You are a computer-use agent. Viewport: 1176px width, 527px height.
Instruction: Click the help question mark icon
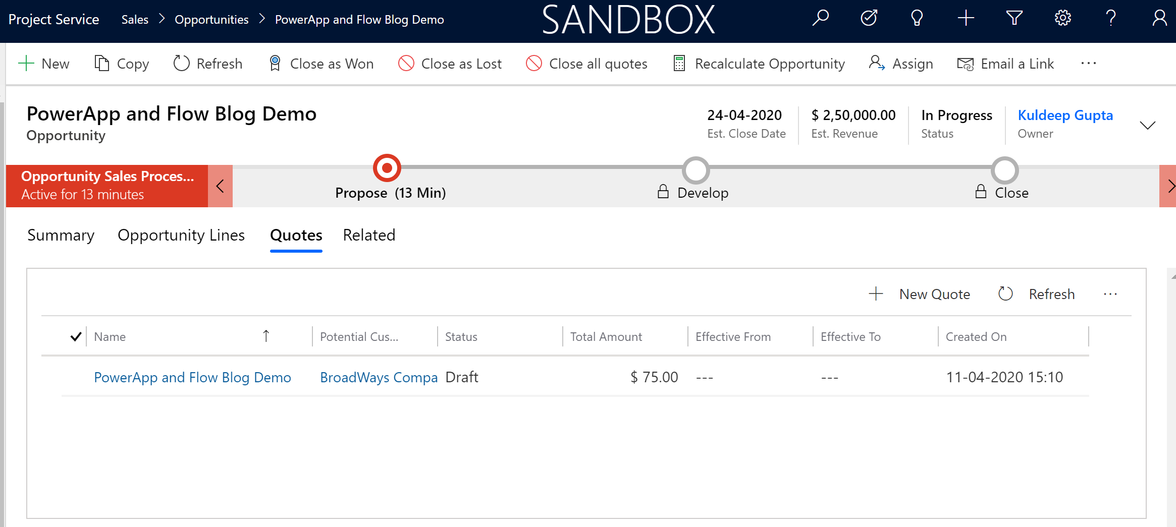[x=1111, y=19]
